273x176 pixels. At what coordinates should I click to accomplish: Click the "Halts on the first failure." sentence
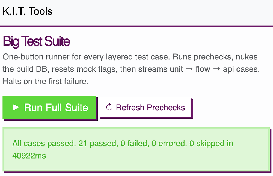coord(46,82)
